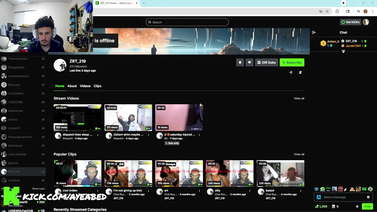
Task: Click the eye-slash icon in address bar
Action: [321, 11]
